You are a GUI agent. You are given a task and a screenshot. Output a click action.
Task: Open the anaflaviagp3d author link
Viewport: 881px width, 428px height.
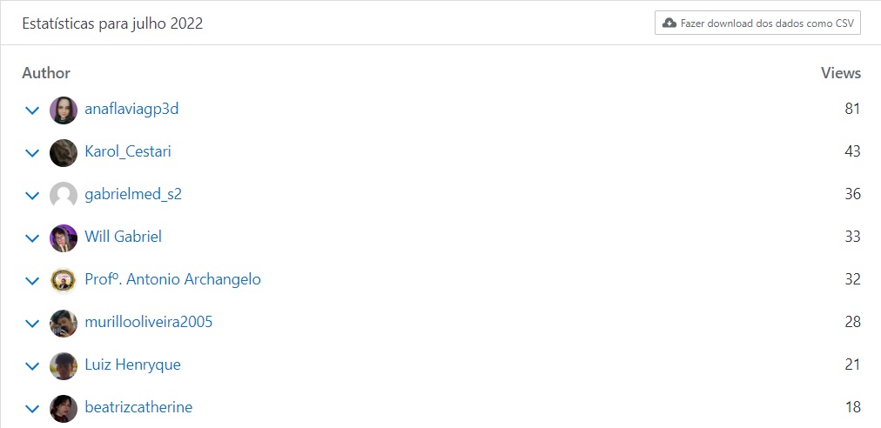pyautogui.click(x=131, y=110)
